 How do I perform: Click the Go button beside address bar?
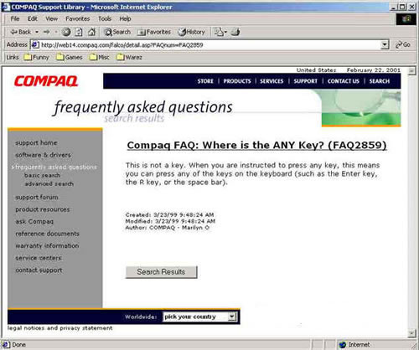[x=403, y=44]
